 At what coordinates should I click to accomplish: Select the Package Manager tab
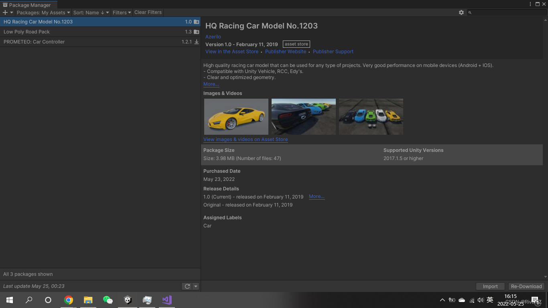tap(28, 5)
